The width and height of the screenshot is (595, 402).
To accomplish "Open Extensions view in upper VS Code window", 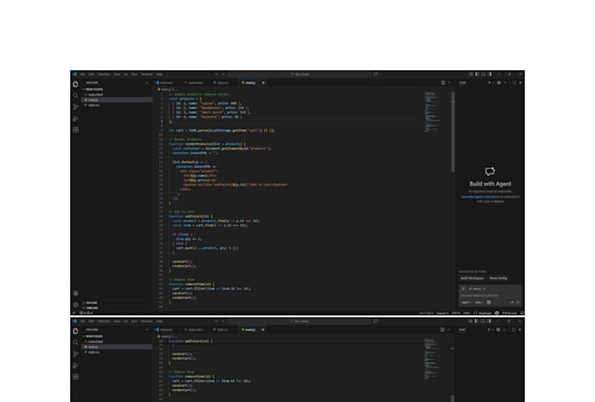I will pyautogui.click(x=75, y=130).
